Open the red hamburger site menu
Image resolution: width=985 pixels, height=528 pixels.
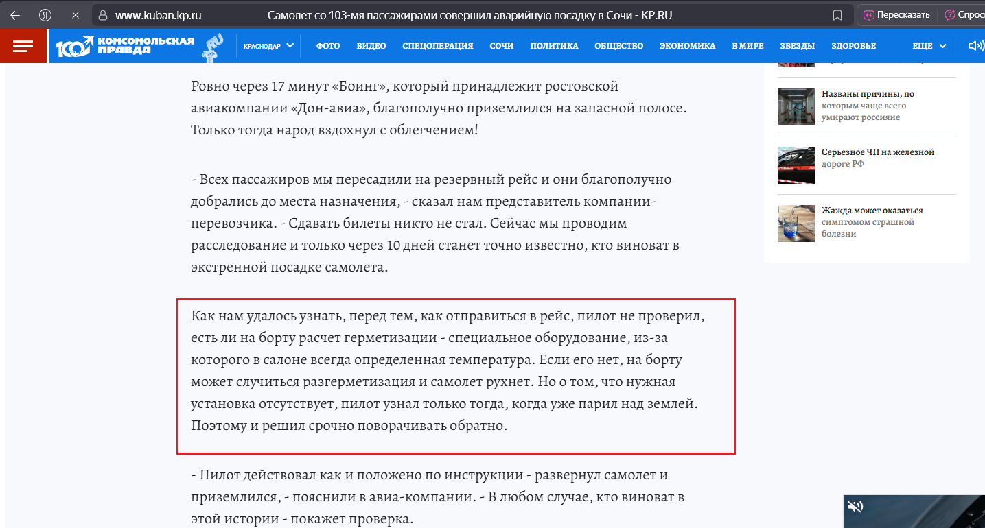click(23, 46)
